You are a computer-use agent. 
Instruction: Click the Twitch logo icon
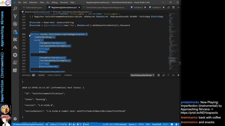click(8, 3)
